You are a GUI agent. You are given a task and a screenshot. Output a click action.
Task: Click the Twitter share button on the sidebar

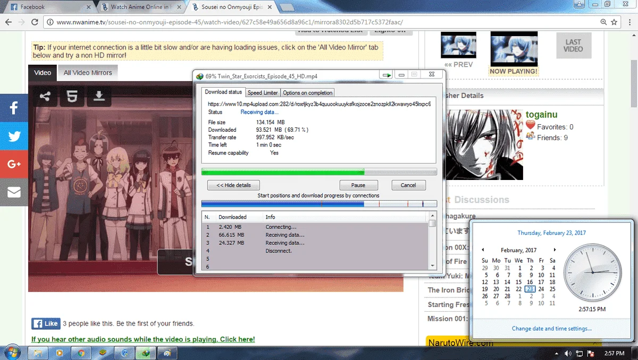pyautogui.click(x=14, y=136)
